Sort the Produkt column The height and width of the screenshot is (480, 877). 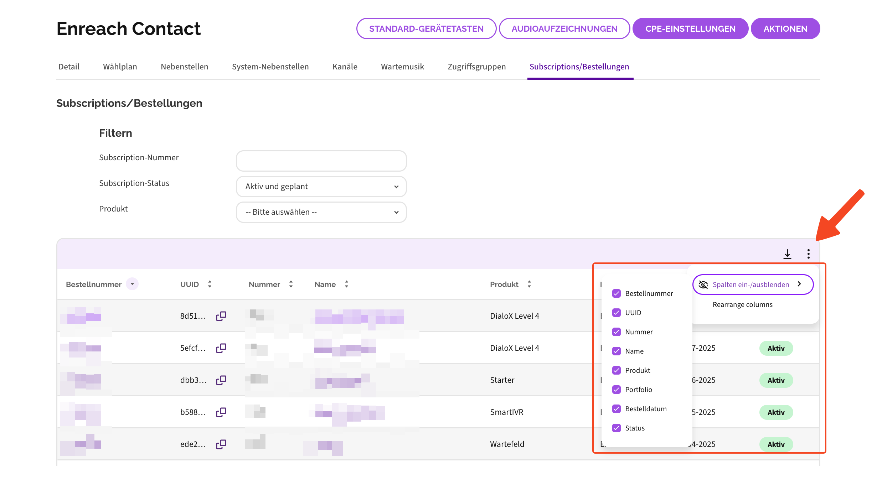click(x=529, y=284)
